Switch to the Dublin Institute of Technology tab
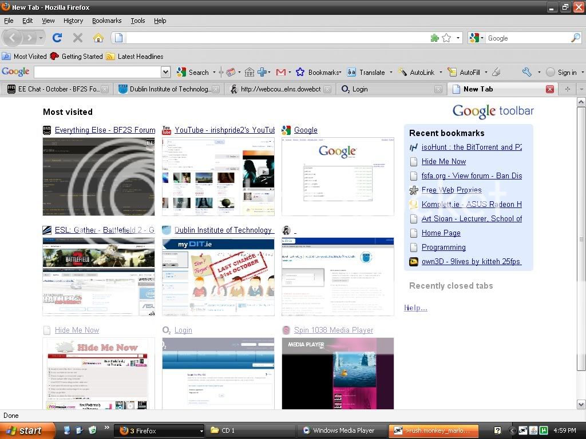Viewport: 586px width, 439px height. coord(165,89)
